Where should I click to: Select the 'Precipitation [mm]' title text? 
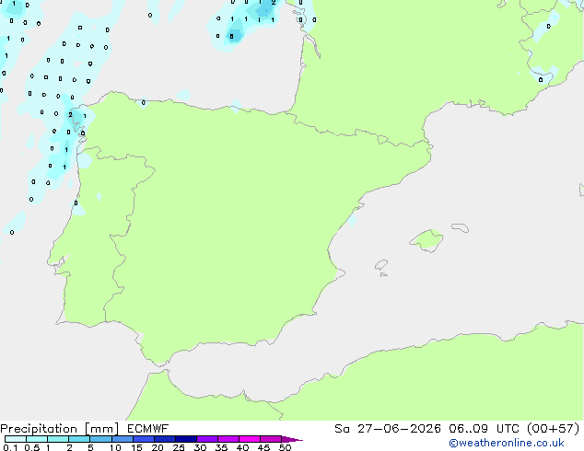pyautogui.click(x=60, y=429)
